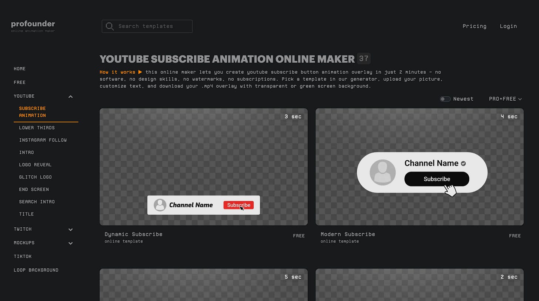Open Instagram Follow category

(x=43, y=140)
